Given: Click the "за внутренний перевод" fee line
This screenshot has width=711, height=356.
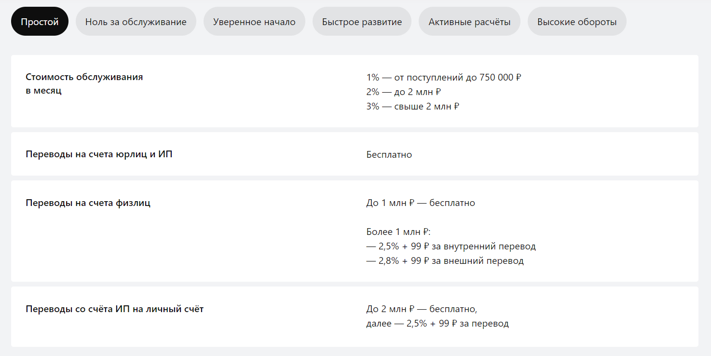Looking at the screenshot, I should point(451,246).
